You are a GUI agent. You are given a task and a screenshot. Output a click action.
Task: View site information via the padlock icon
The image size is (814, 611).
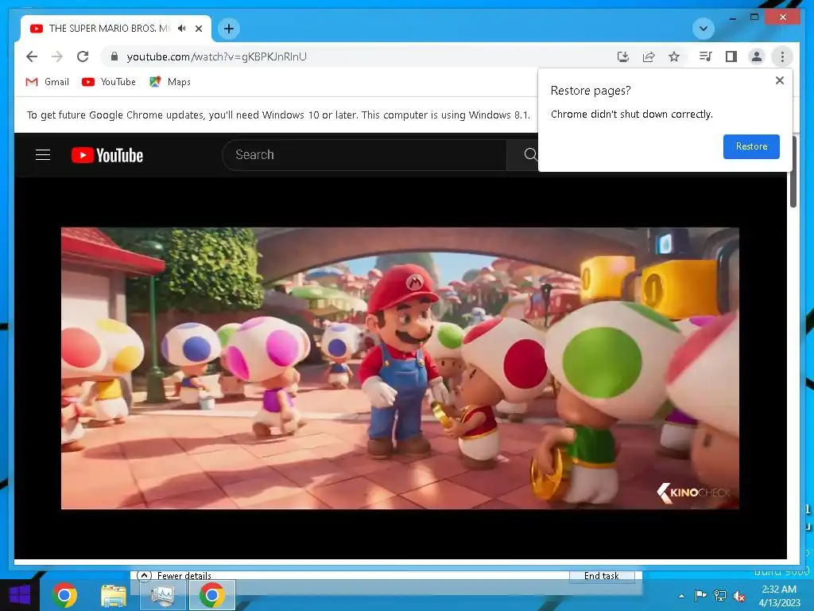point(114,56)
